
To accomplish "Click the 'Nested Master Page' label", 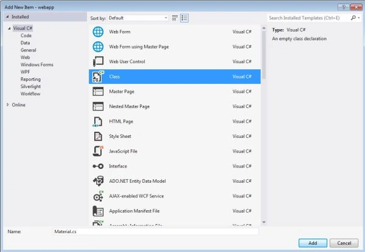I will coord(129,106).
